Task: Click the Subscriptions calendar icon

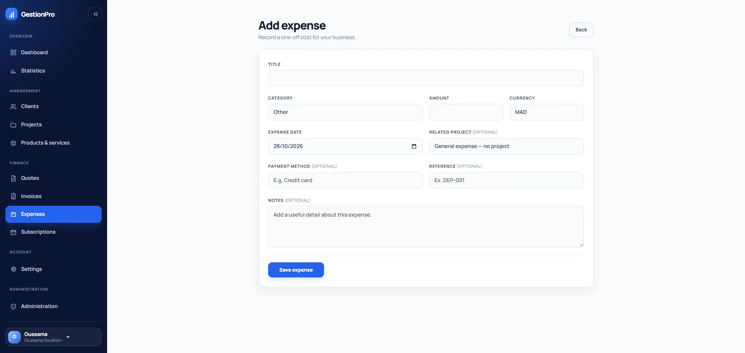Action: click(x=13, y=232)
